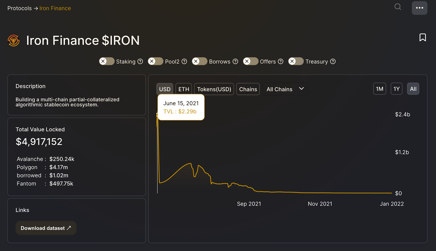Switch chart to USD
Screen dimensions: 436x251
[x=165, y=89]
